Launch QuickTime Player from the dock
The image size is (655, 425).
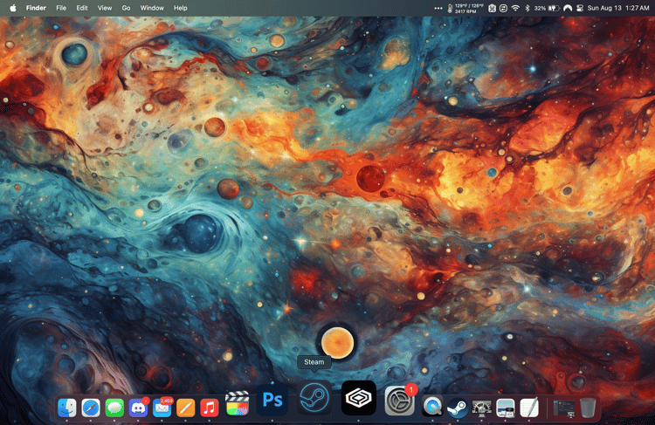(432, 408)
